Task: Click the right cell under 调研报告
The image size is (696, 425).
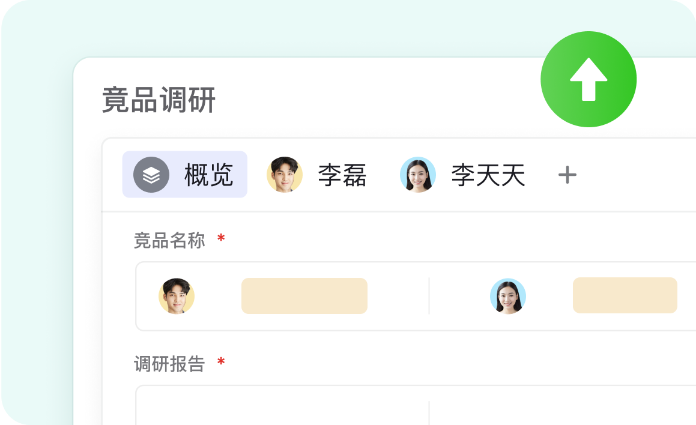Action: click(561, 408)
